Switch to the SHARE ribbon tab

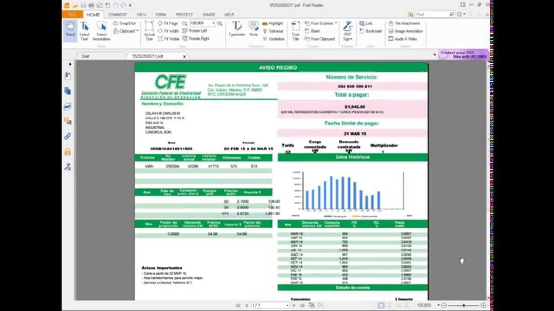(x=209, y=15)
